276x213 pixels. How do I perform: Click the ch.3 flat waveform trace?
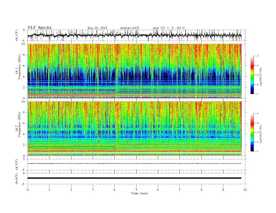pyautogui.click(x=135, y=164)
